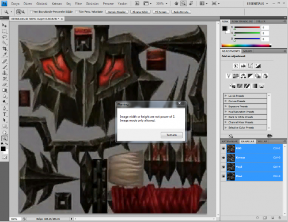Image resolution: width=288 pixels, height=222 pixels.
Task: Select the Blur tool
Action: point(4,96)
